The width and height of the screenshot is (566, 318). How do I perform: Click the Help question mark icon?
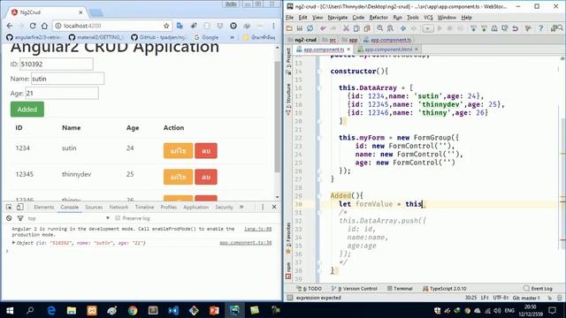click(540, 28)
